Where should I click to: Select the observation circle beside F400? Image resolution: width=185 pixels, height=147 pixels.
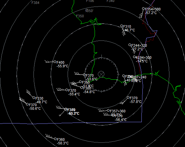coord(55,62)
